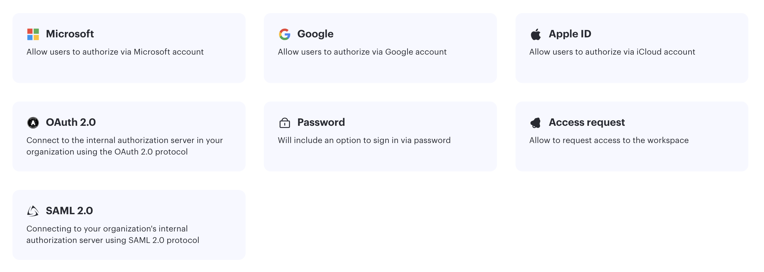Viewport: 764px width, 272px height.
Task: Open the Access request heading
Action: pos(587,122)
